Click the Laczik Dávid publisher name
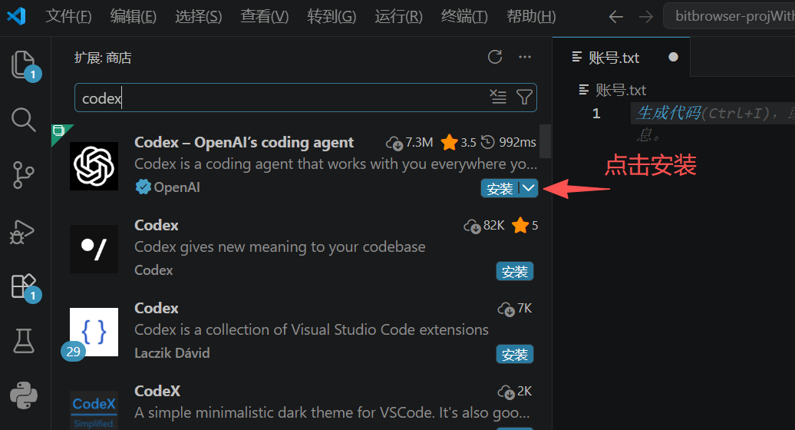795x430 pixels. [172, 353]
